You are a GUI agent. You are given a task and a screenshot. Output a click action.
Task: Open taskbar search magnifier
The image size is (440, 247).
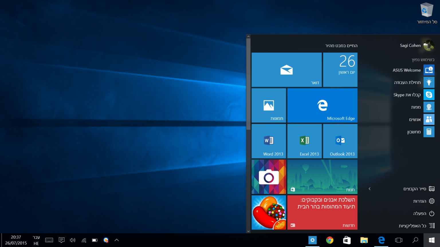point(415,240)
